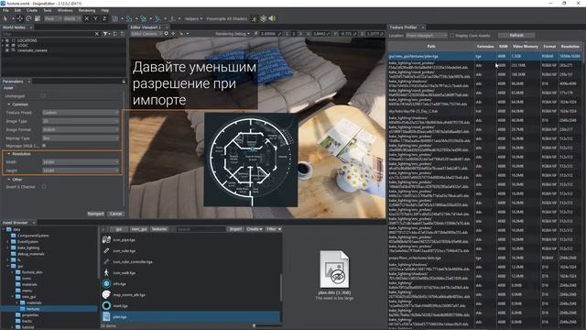Image resolution: width=586 pixels, height=330 pixels.
Task: Select plan.tga file icon
Action: 106,316
